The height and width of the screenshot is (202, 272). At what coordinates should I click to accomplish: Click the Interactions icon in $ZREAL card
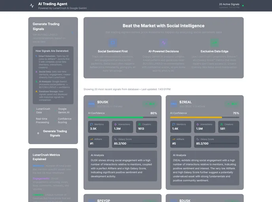coord(197,124)
